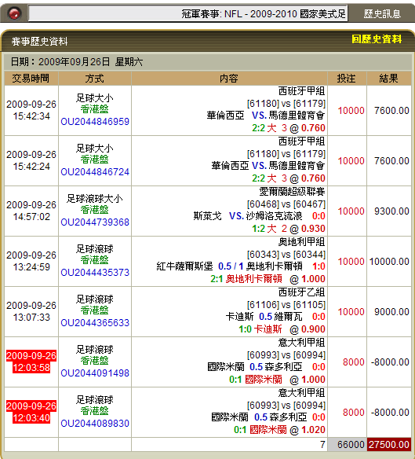The image size is (415, 459).
Task: Open bet ID OU2044846959
Action: (x=95, y=122)
